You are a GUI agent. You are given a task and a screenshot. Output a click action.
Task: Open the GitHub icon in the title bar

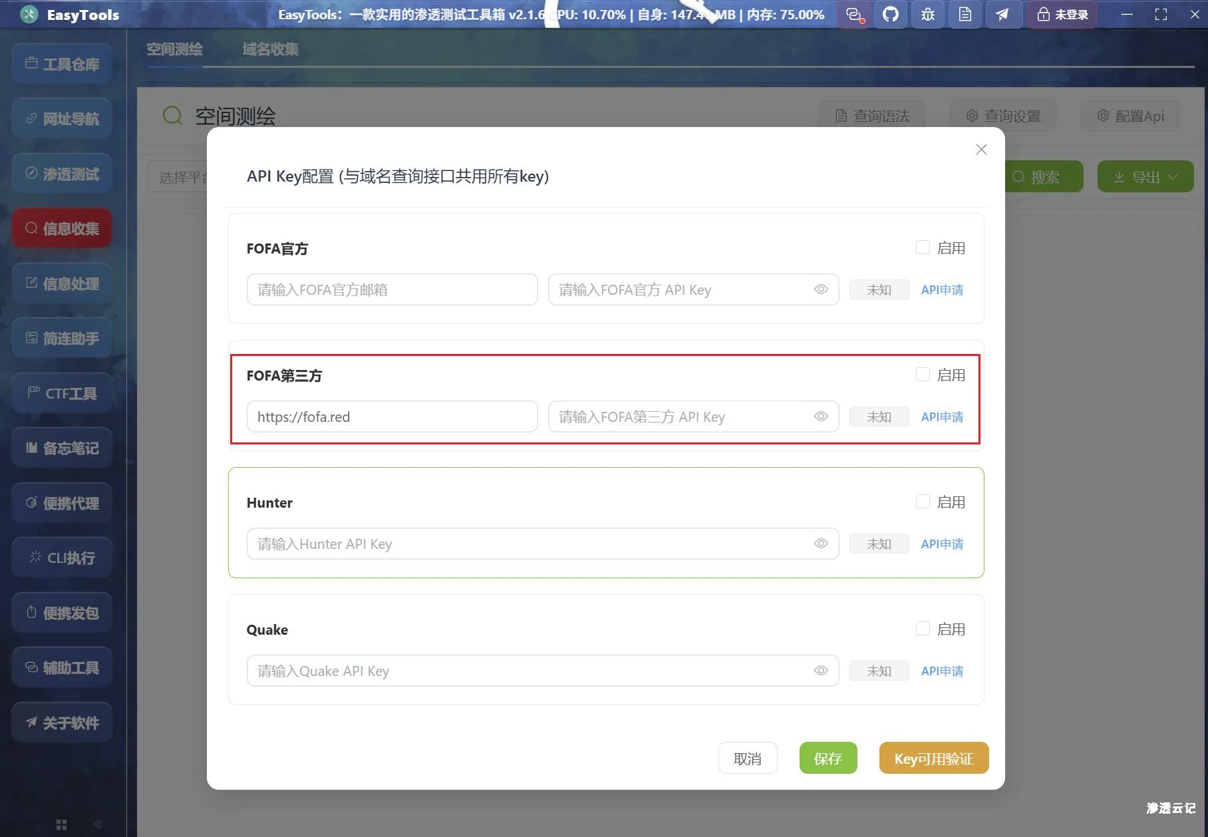(891, 14)
